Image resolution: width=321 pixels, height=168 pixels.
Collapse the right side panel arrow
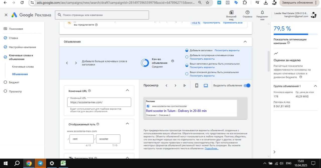[274, 152]
